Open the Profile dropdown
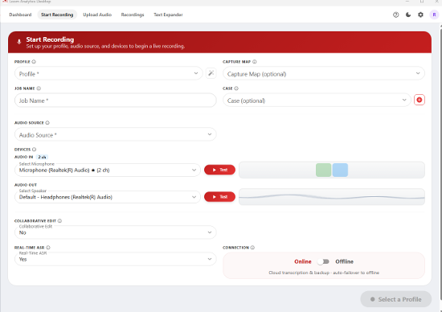This screenshot has width=442, height=312. [x=108, y=74]
